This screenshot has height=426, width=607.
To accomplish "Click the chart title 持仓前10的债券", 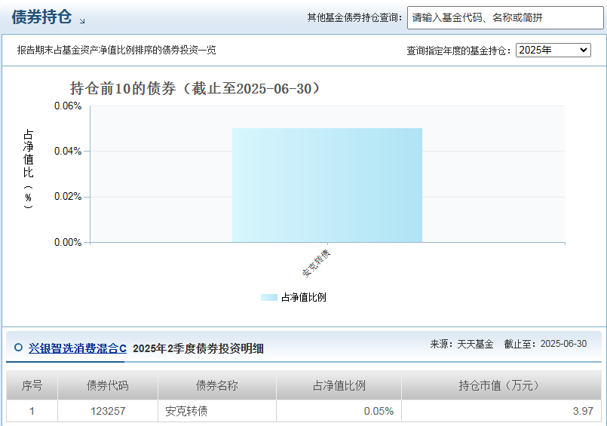I will [195, 89].
